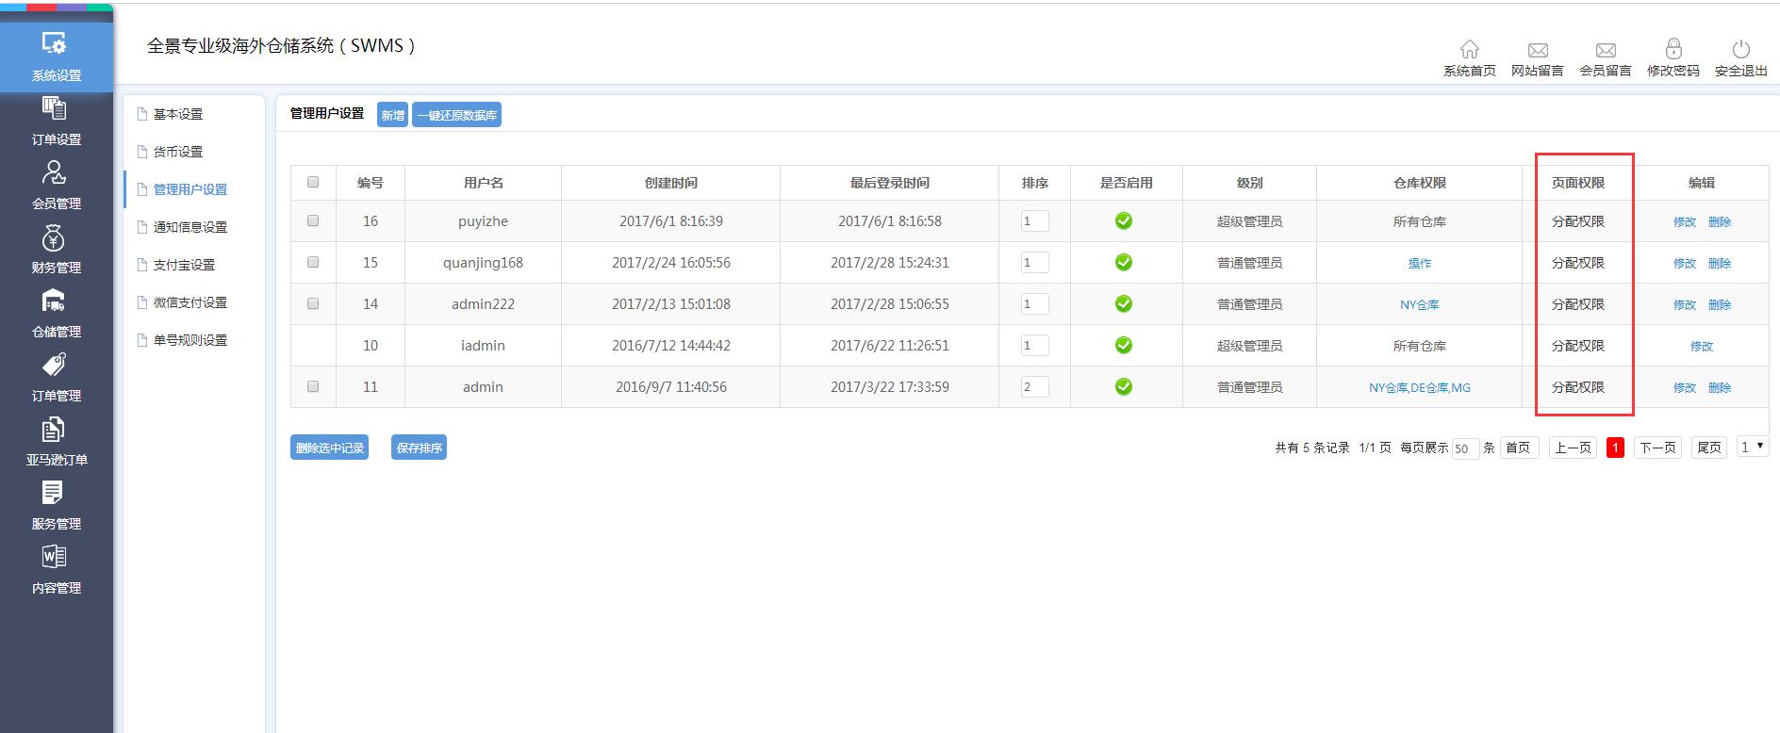Check the box for user puyizhe
1780x733 pixels.
[x=313, y=220]
